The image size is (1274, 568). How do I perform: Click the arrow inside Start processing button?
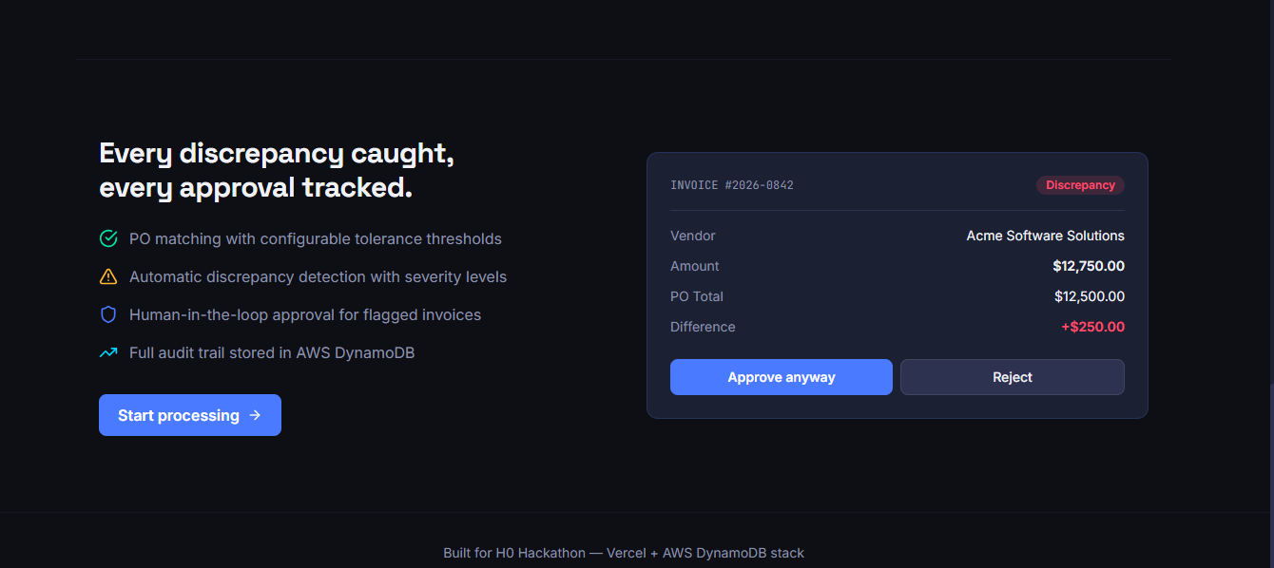pyautogui.click(x=255, y=415)
